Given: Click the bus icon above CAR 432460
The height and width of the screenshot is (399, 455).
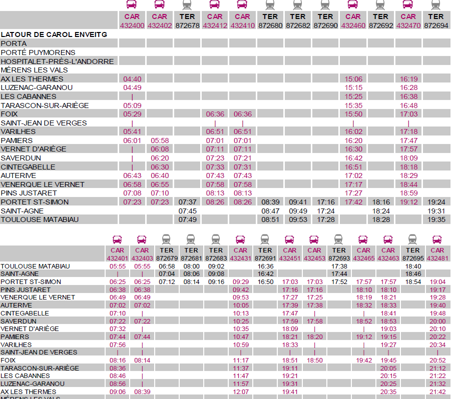Looking at the screenshot, I should (353, 5).
